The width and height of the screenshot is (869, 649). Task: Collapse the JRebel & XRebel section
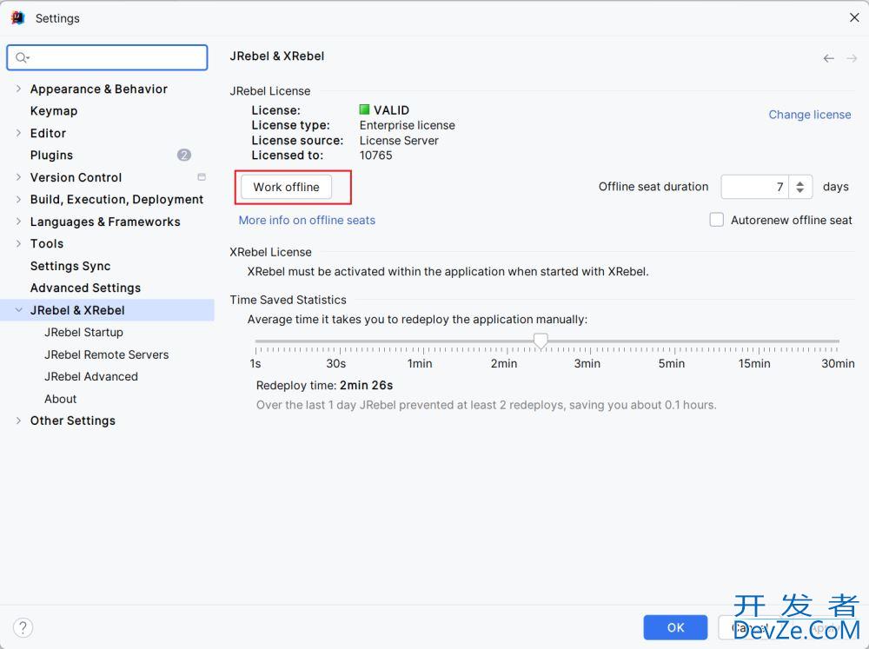pyautogui.click(x=18, y=310)
